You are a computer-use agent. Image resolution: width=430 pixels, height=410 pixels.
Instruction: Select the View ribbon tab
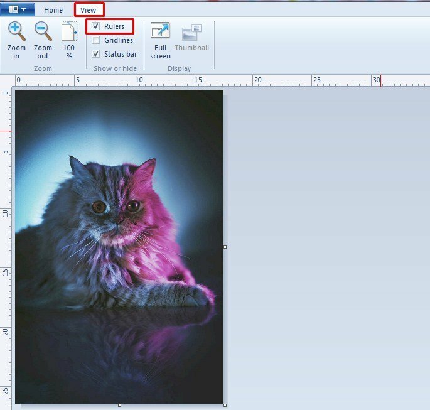(x=89, y=10)
